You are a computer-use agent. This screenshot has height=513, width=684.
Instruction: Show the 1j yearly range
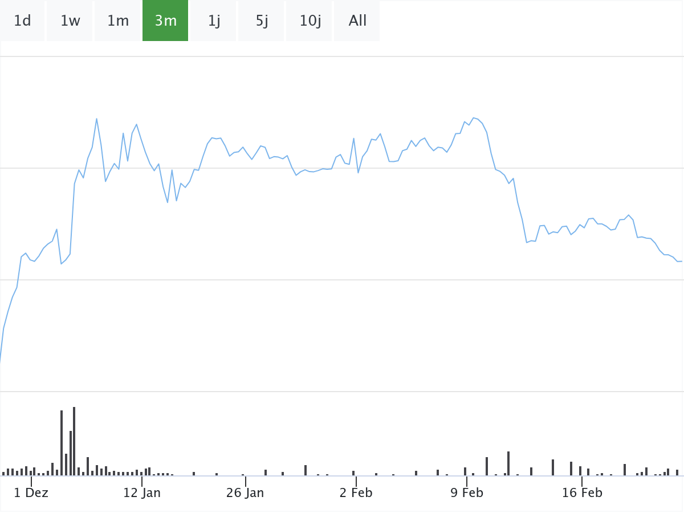214,21
